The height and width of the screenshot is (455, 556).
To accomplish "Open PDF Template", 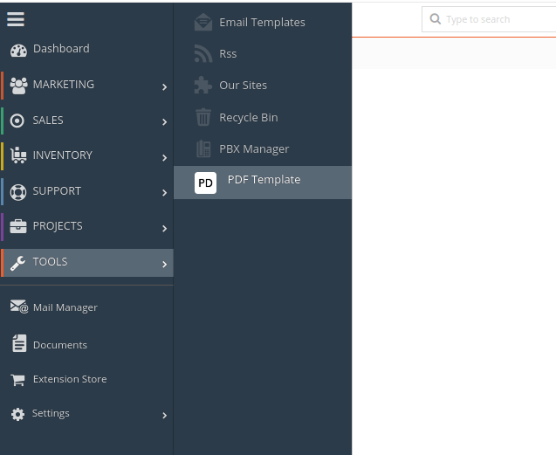I will [x=263, y=183].
